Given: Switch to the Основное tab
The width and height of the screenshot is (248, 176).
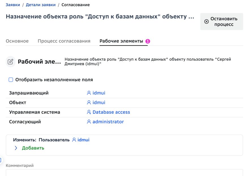Looking at the screenshot, I should [17, 41].
